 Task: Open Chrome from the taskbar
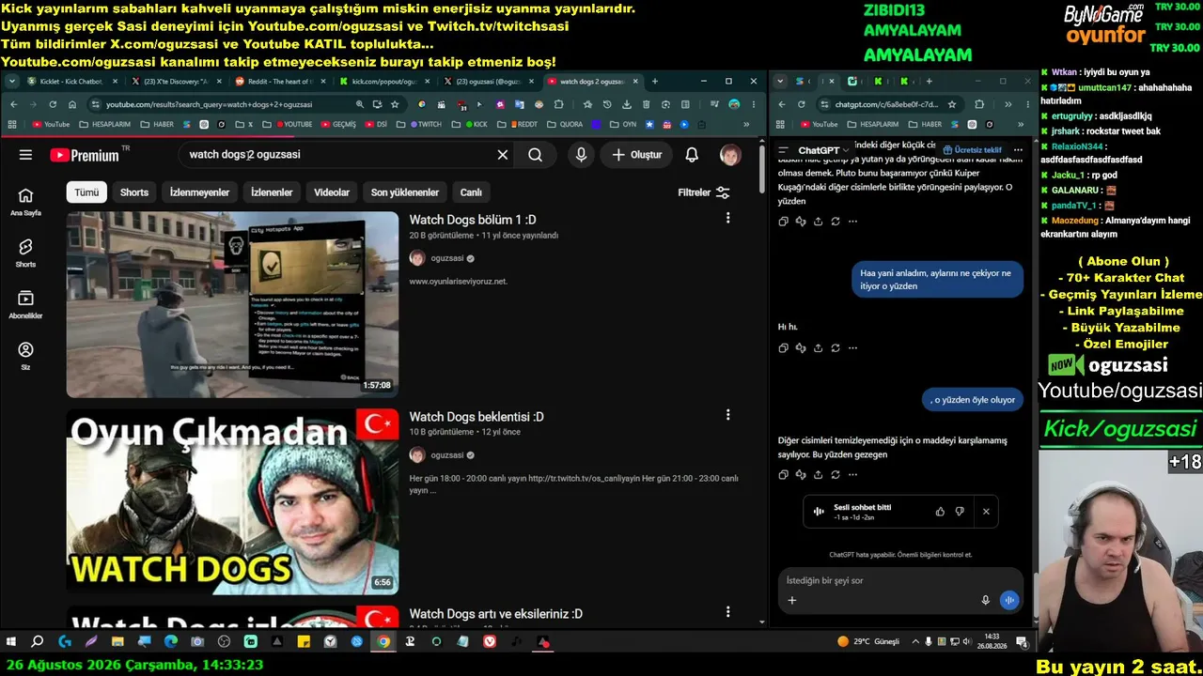(x=383, y=642)
